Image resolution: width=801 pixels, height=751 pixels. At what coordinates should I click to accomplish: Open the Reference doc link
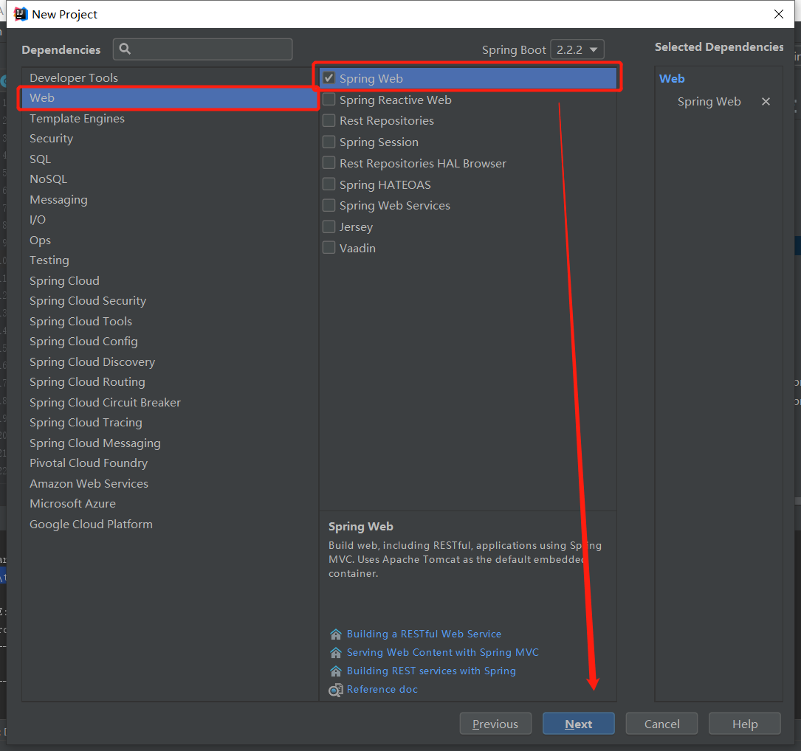coord(382,689)
